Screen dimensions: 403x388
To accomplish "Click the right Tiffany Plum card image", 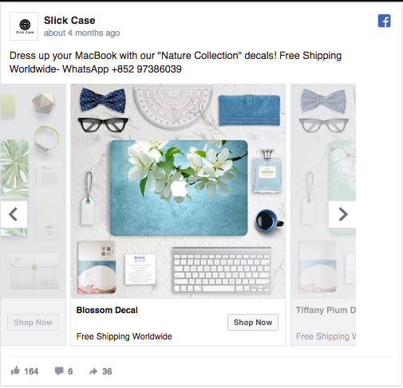I will coord(323,191).
